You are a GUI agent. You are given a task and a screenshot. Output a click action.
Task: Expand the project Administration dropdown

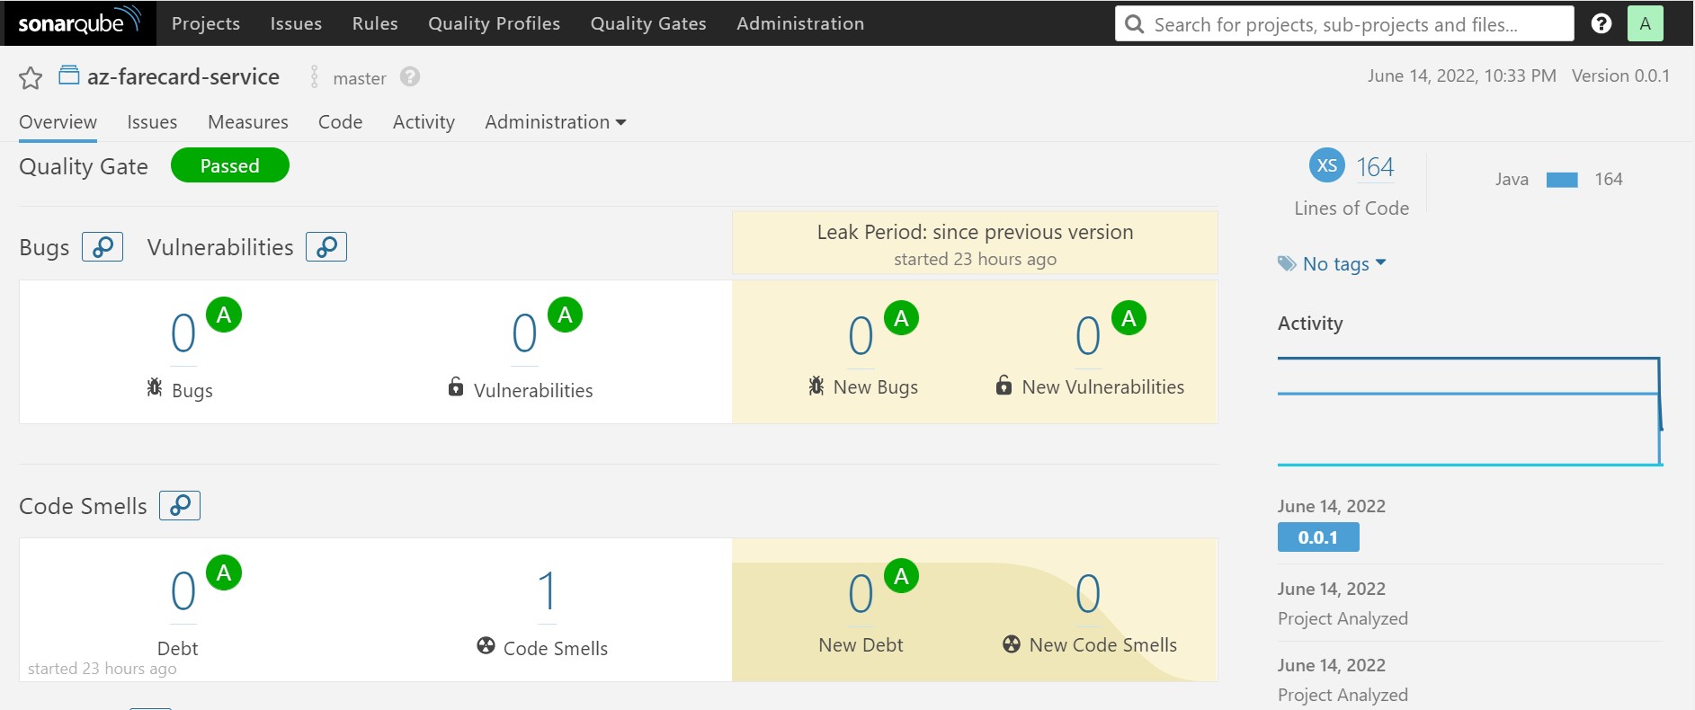coord(555,121)
